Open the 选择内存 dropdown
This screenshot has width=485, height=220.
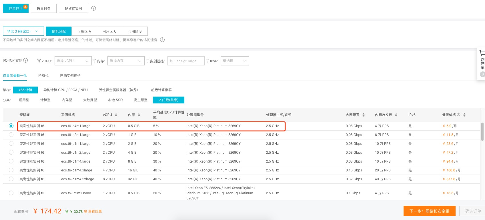tap(126, 61)
